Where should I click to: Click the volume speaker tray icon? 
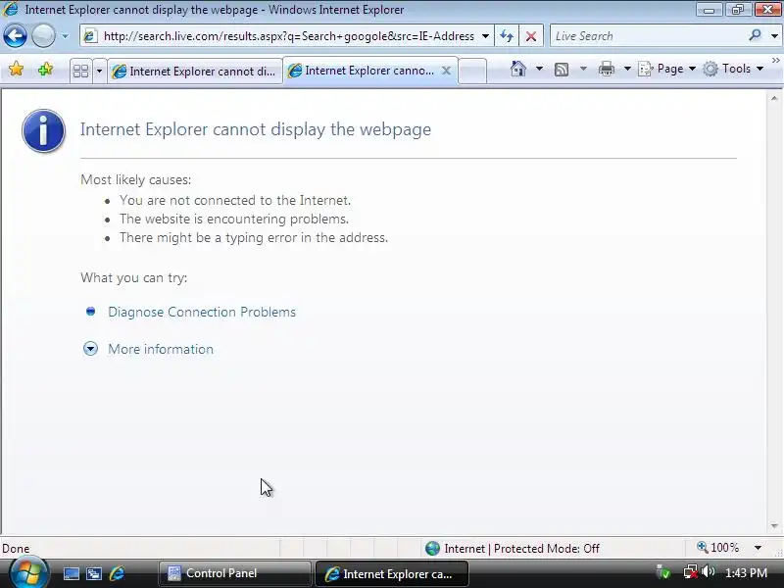(x=708, y=571)
